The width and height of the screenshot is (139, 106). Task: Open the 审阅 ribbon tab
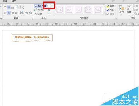click(5, 1)
